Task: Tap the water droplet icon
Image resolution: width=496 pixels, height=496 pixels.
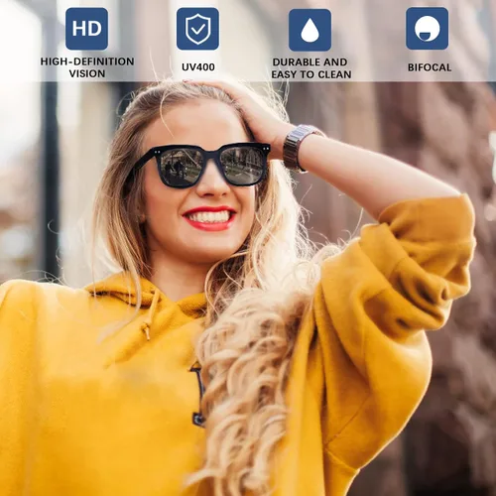Action: [310, 30]
